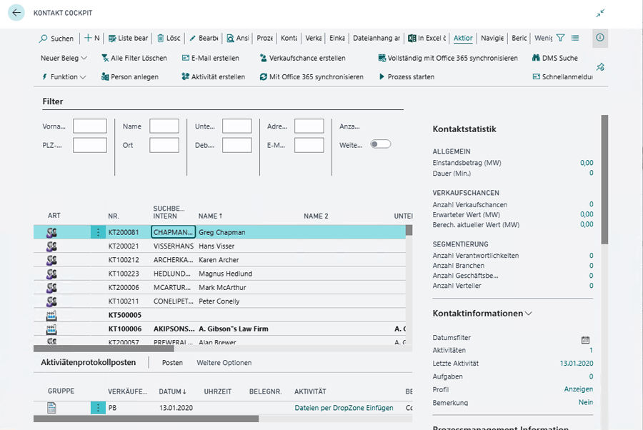Click KT100212 contact number
The image size is (643, 430).
124,260
